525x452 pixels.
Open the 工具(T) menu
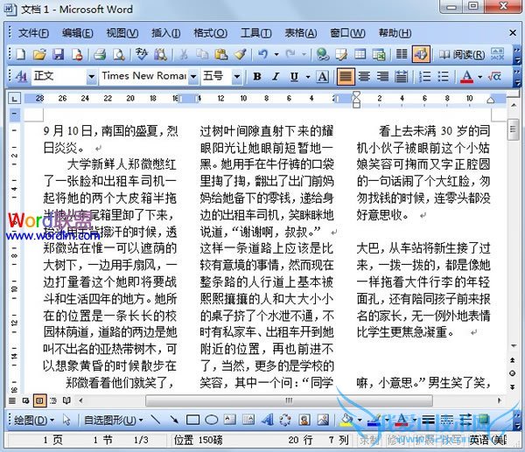pos(255,33)
